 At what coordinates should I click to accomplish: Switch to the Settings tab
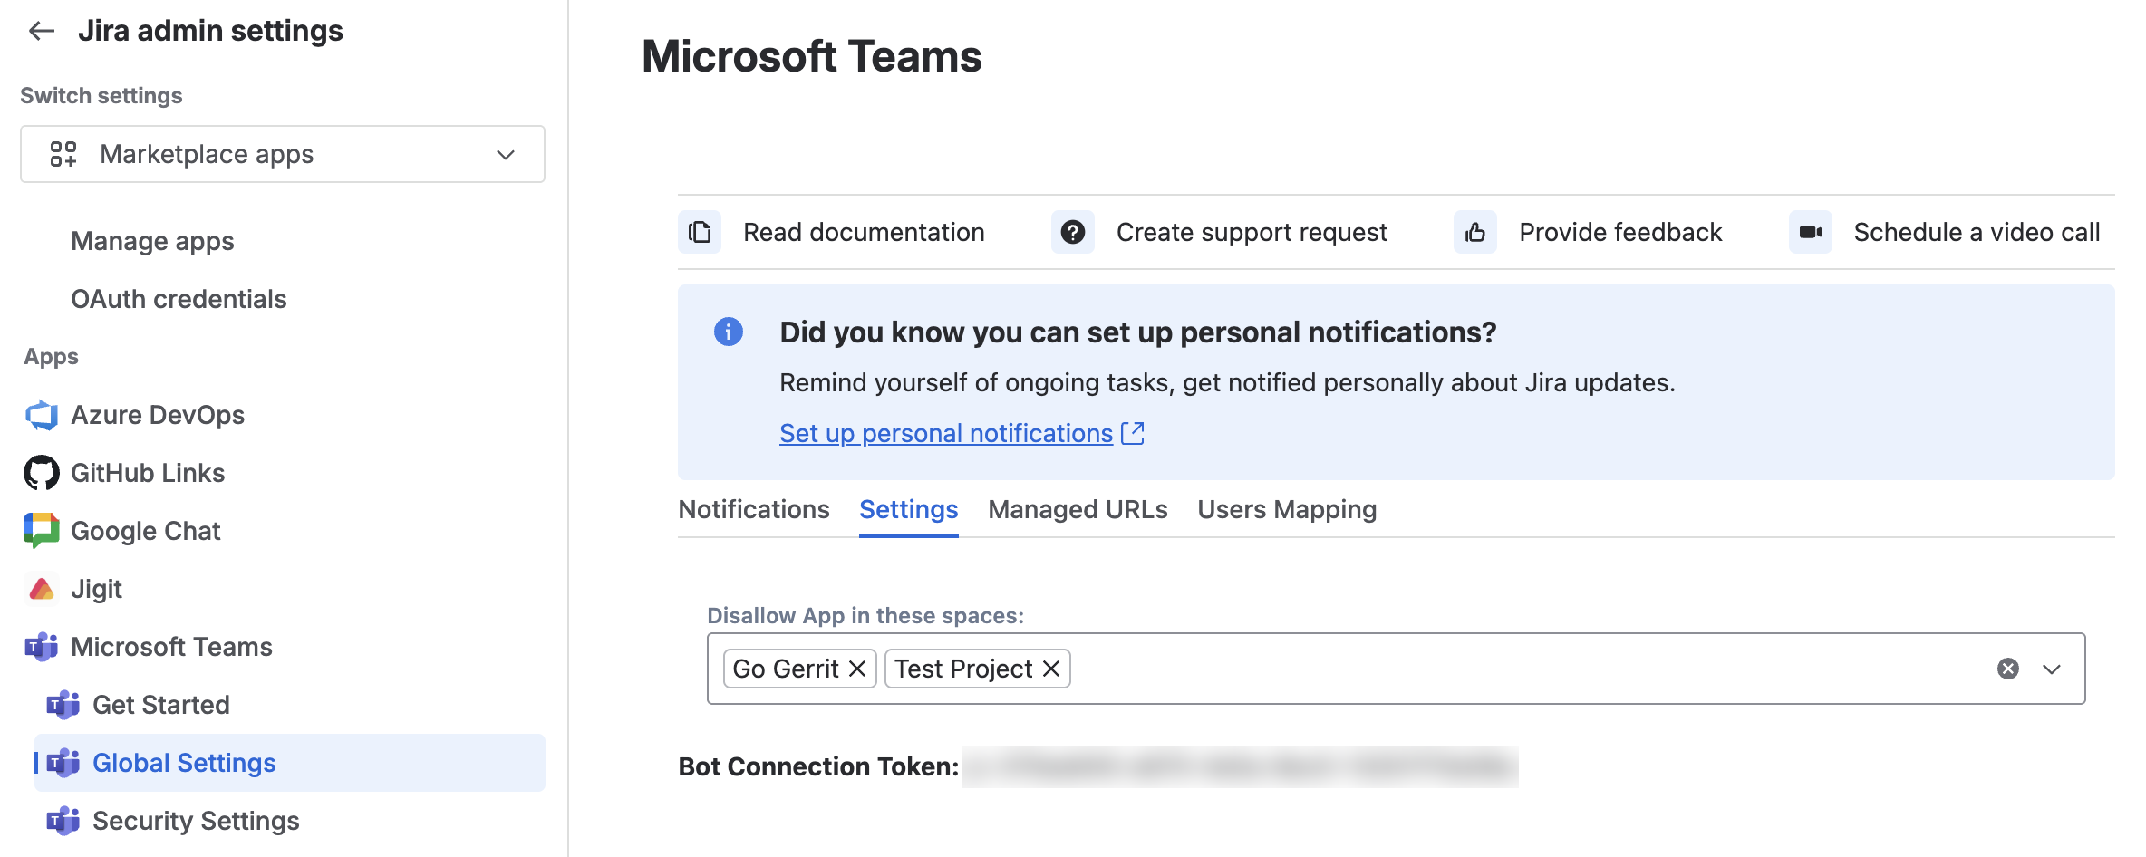click(909, 509)
